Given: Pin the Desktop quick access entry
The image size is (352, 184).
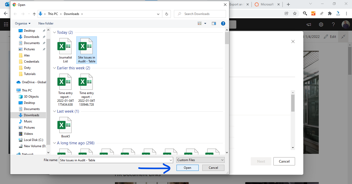Looking at the screenshot, I should coord(44,30).
